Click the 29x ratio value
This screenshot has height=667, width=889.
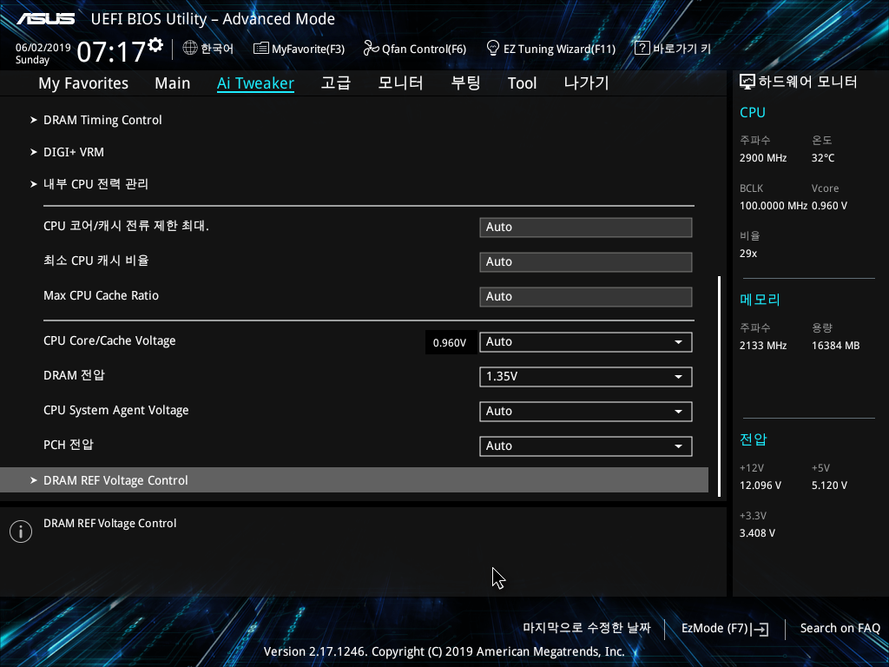[747, 254]
